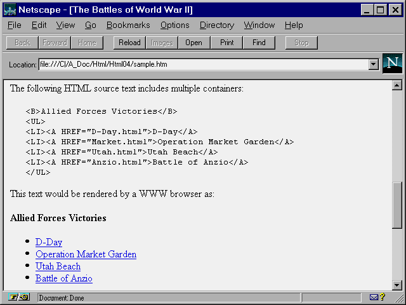
Task: Expand the Location URL history dropdown
Action: click(373, 65)
